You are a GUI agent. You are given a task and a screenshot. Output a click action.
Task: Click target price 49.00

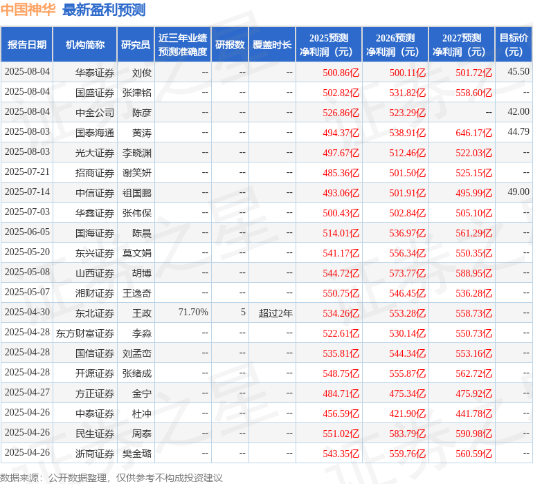click(518, 192)
